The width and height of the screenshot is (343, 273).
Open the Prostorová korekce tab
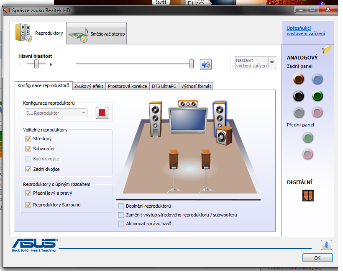[128, 86]
